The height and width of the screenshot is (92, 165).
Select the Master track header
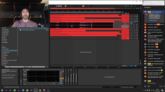(x=125, y=66)
